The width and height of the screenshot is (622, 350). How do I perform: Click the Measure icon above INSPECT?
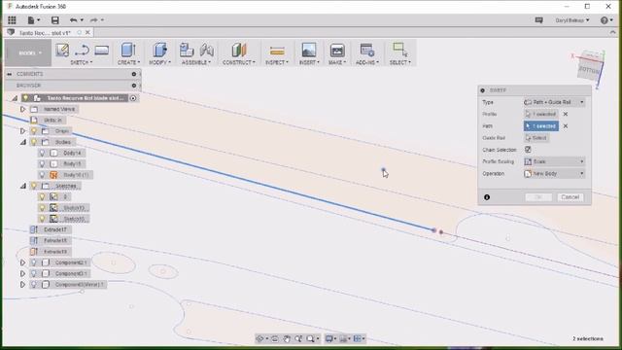tap(277, 51)
